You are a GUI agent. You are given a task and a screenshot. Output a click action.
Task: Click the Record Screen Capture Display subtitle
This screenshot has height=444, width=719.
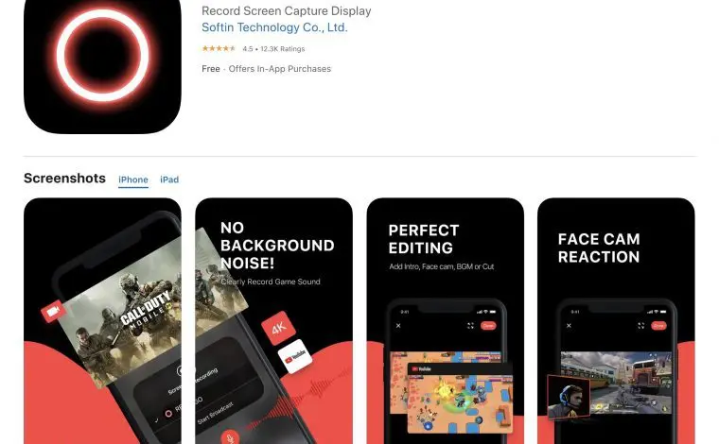click(x=287, y=11)
